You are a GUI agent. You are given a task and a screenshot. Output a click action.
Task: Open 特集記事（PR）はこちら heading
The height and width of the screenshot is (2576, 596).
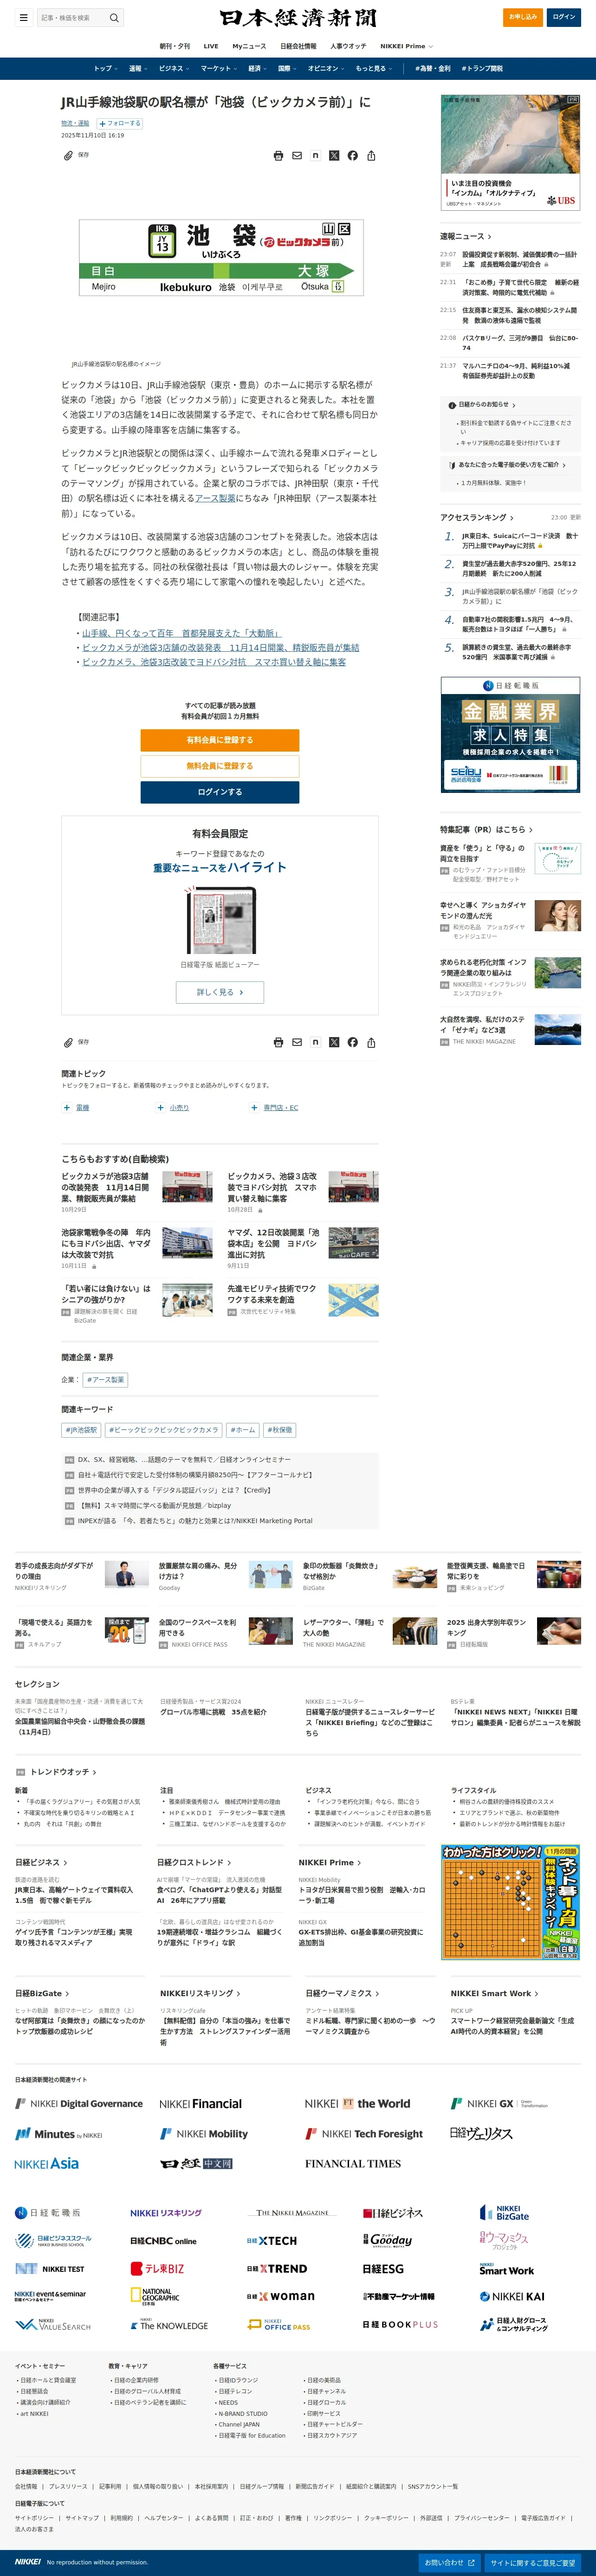coord(486,829)
